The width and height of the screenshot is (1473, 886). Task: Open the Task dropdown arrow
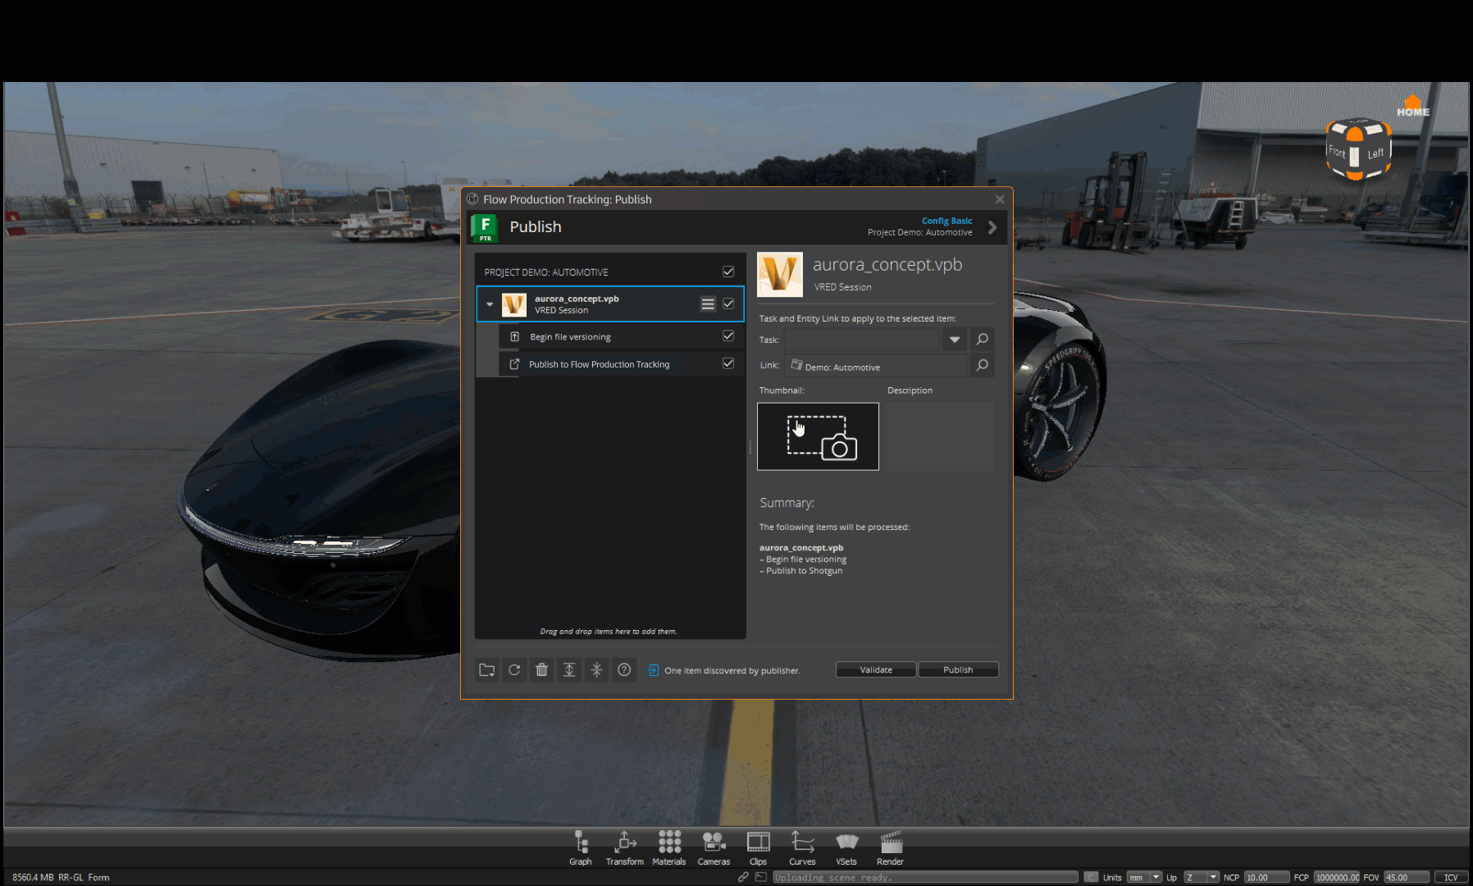954,339
